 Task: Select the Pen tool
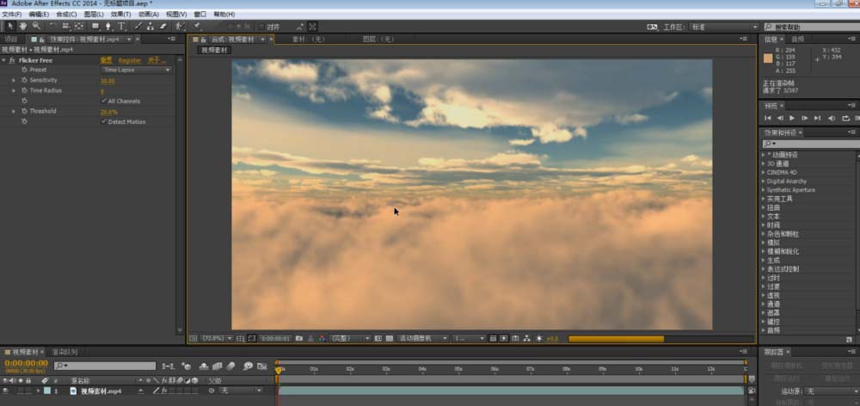tap(108, 26)
